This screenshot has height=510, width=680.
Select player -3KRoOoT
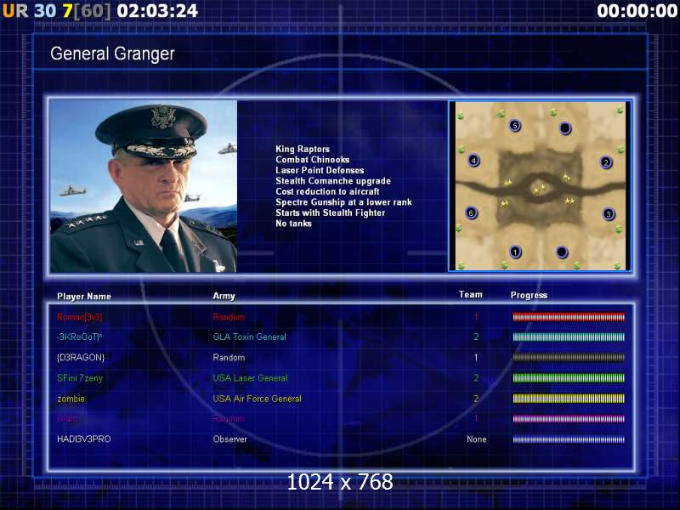pyautogui.click(x=79, y=337)
